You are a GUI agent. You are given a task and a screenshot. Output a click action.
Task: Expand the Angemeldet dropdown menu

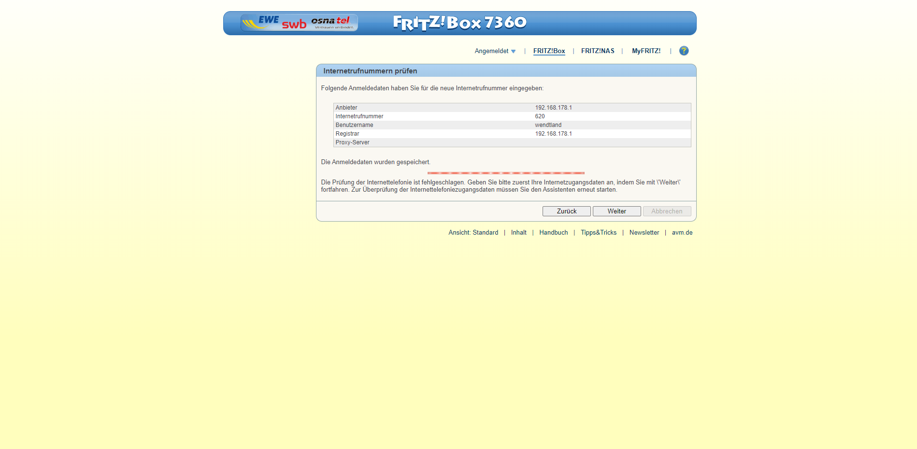[495, 51]
